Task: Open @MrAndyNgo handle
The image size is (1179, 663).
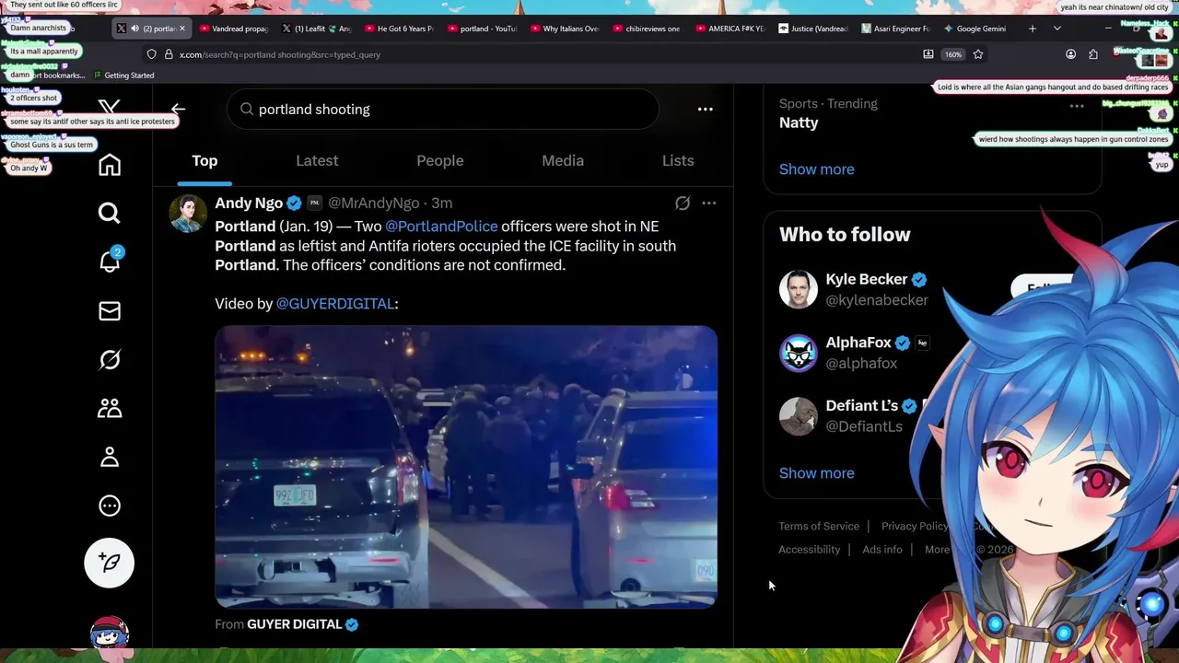Action: click(x=374, y=203)
